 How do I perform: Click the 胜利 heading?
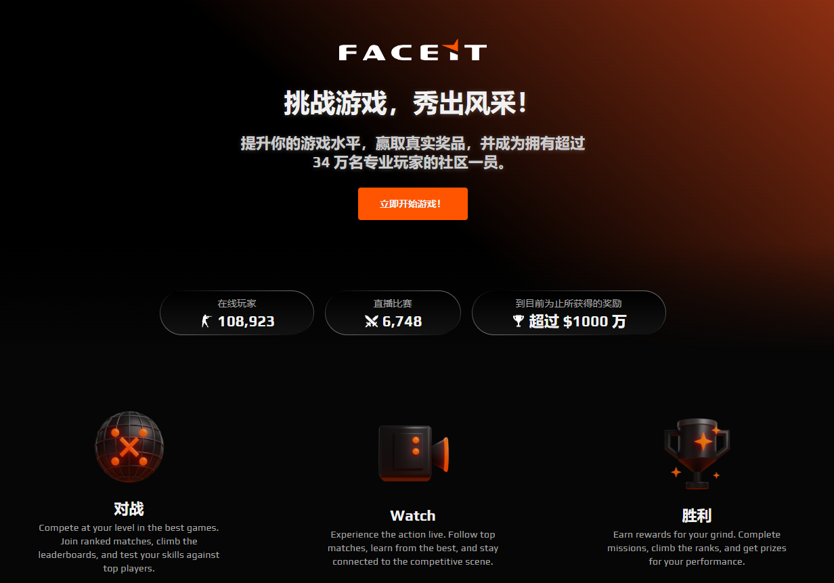click(697, 516)
